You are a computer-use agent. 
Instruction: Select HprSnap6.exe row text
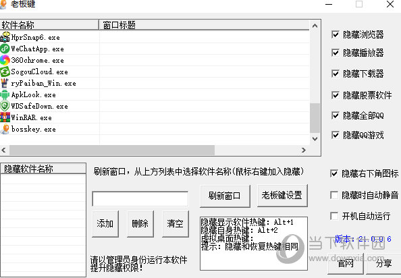coord(36,38)
